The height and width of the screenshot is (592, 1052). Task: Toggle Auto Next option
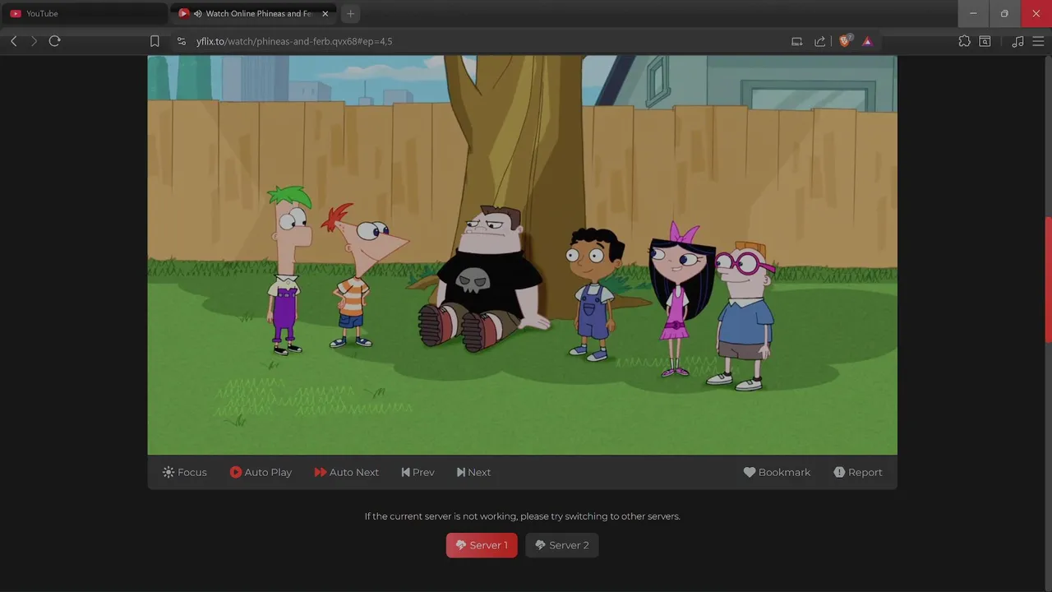pyautogui.click(x=346, y=472)
